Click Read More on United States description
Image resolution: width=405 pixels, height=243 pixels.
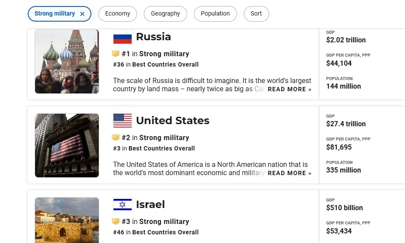[x=289, y=173]
